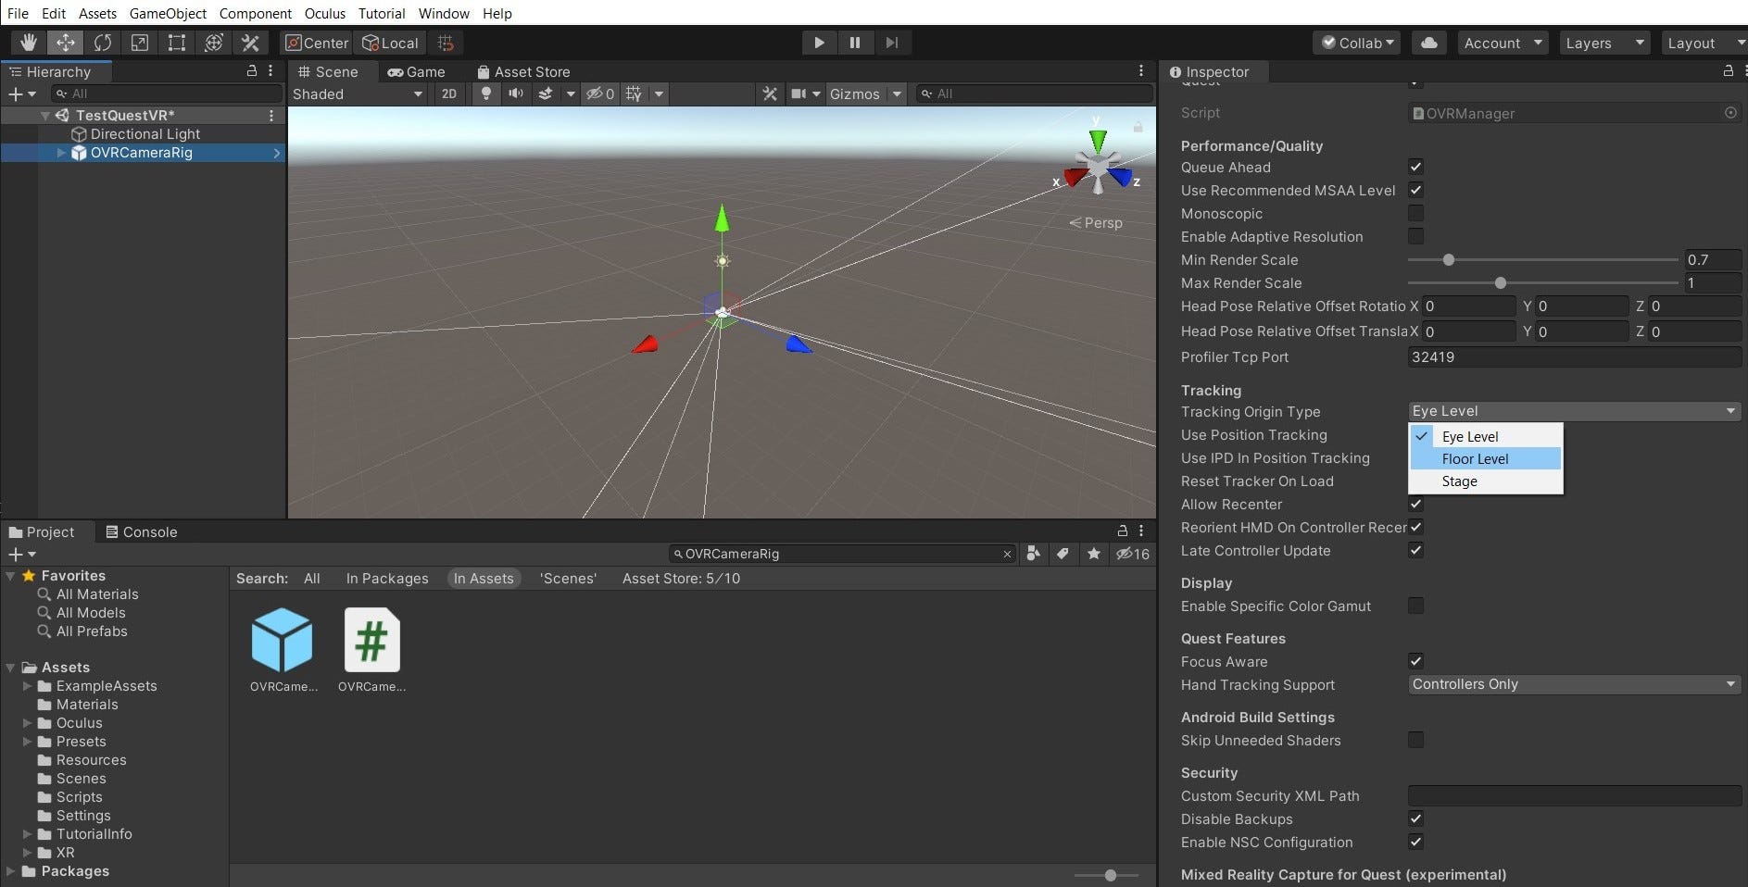This screenshot has height=887, width=1748.
Task: Open the Component menu
Action: [x=256, y=13]
